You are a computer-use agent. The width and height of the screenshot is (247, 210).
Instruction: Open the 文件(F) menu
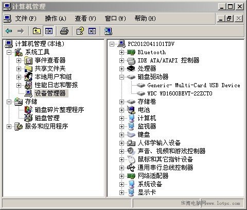point(26,19)
